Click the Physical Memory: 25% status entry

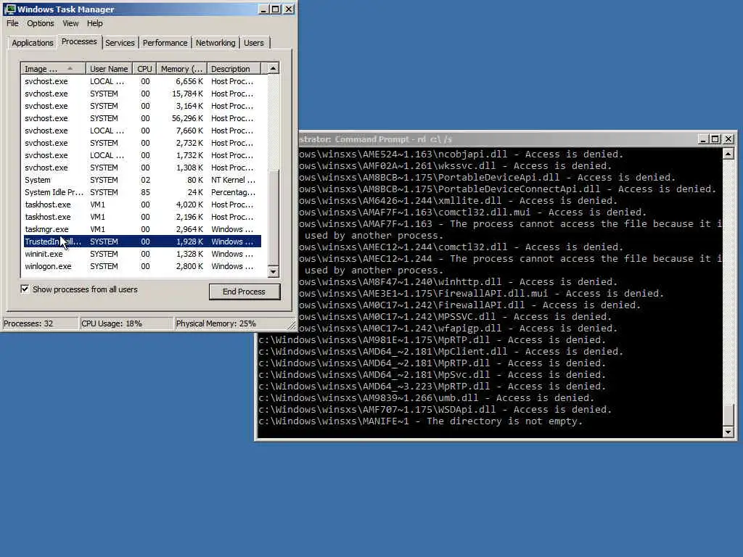pos(231,323)
